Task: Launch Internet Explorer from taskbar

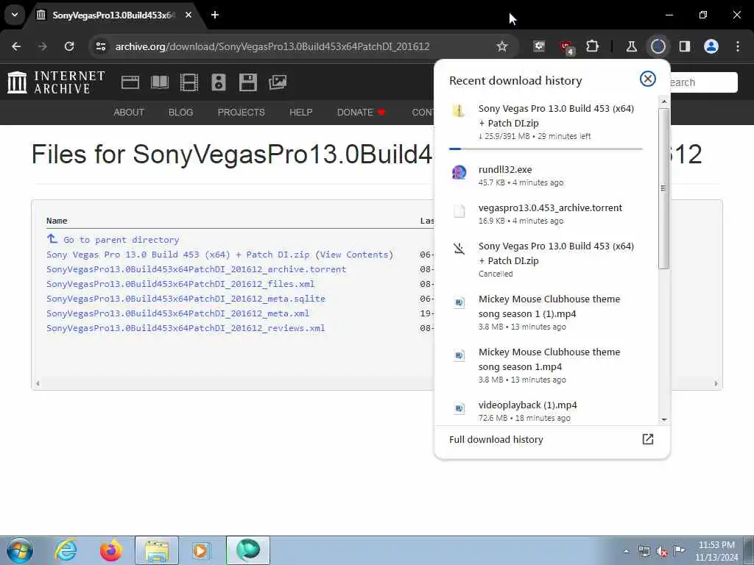Action: pos(66,550)
